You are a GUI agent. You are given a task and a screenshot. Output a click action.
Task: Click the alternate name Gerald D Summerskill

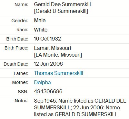pos(61,11)
